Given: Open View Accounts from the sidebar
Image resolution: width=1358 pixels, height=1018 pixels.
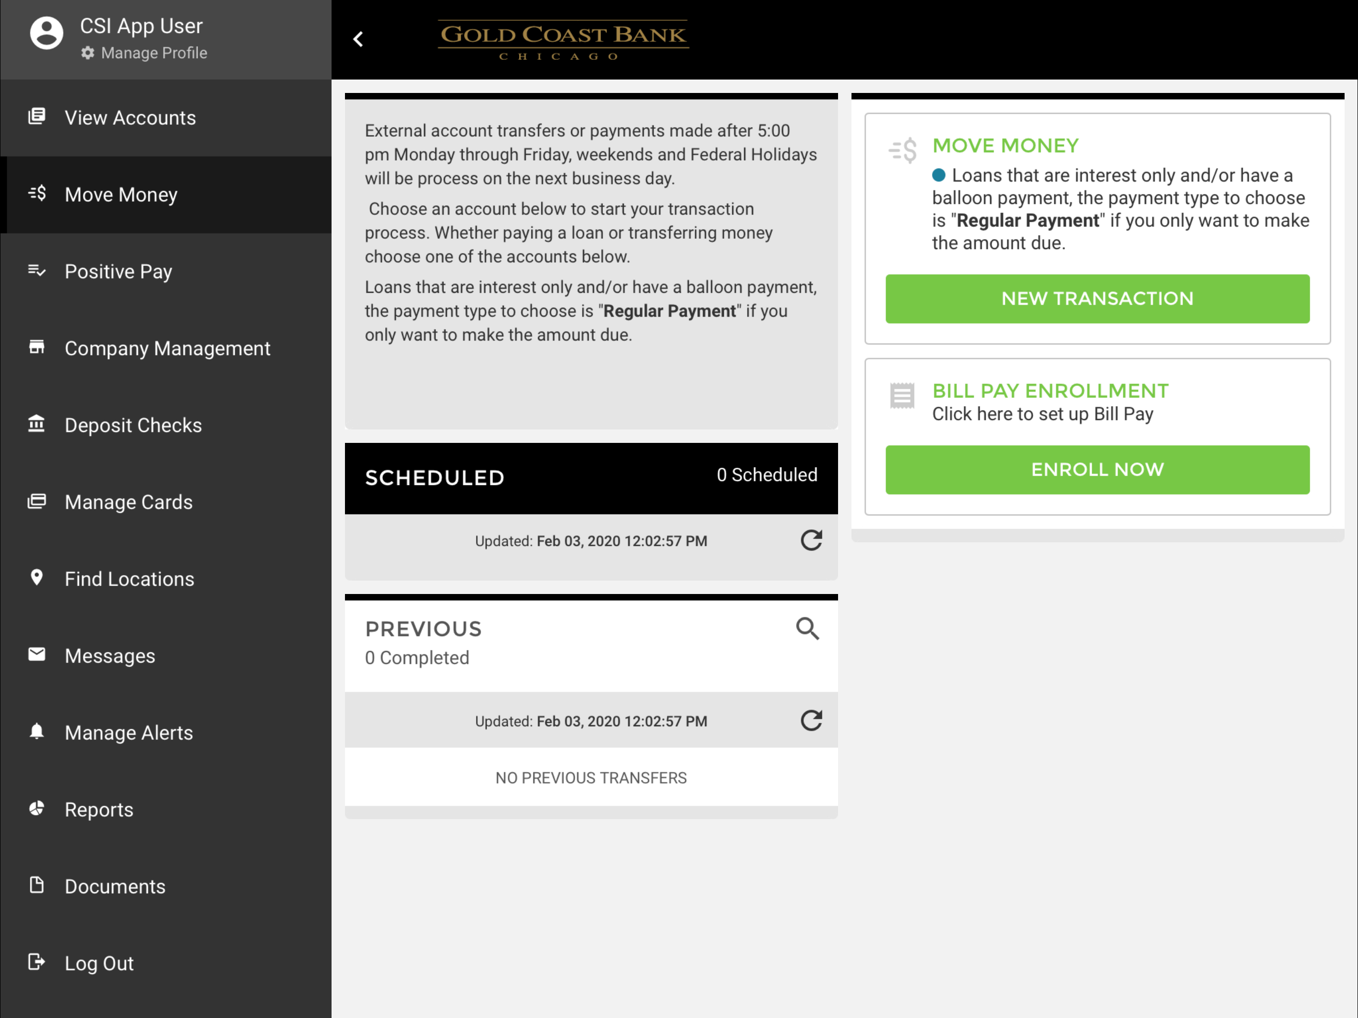Looking at the screenshot, I should point(166,117).
